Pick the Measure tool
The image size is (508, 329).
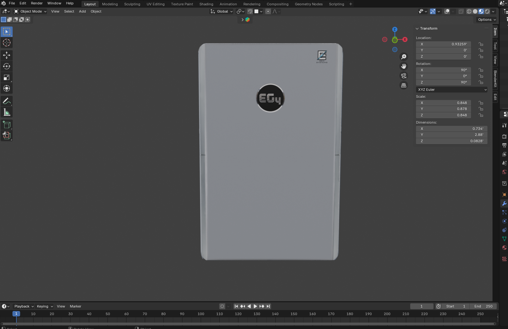click(x=7, y=112)
